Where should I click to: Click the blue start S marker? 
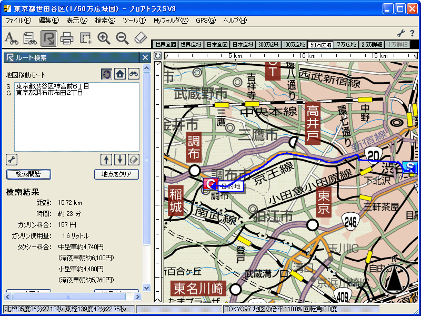point(410,166)
